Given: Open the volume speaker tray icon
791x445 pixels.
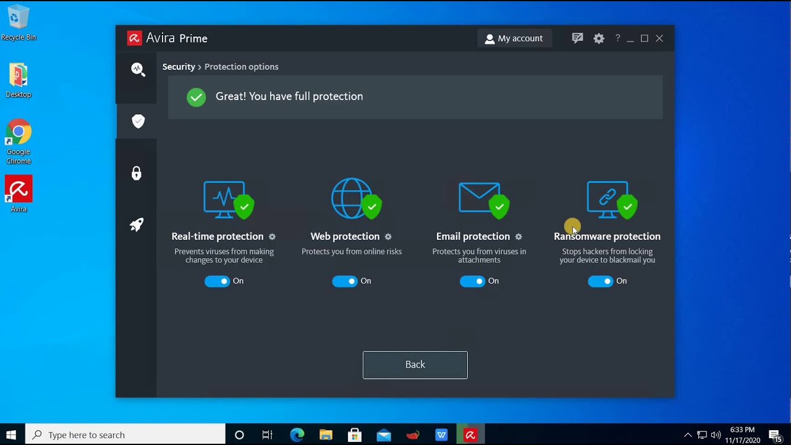Looking at the screenshot, I should 716,434.
